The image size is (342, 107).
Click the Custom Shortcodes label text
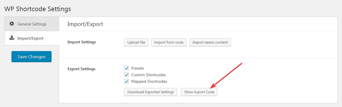(149, 75)
